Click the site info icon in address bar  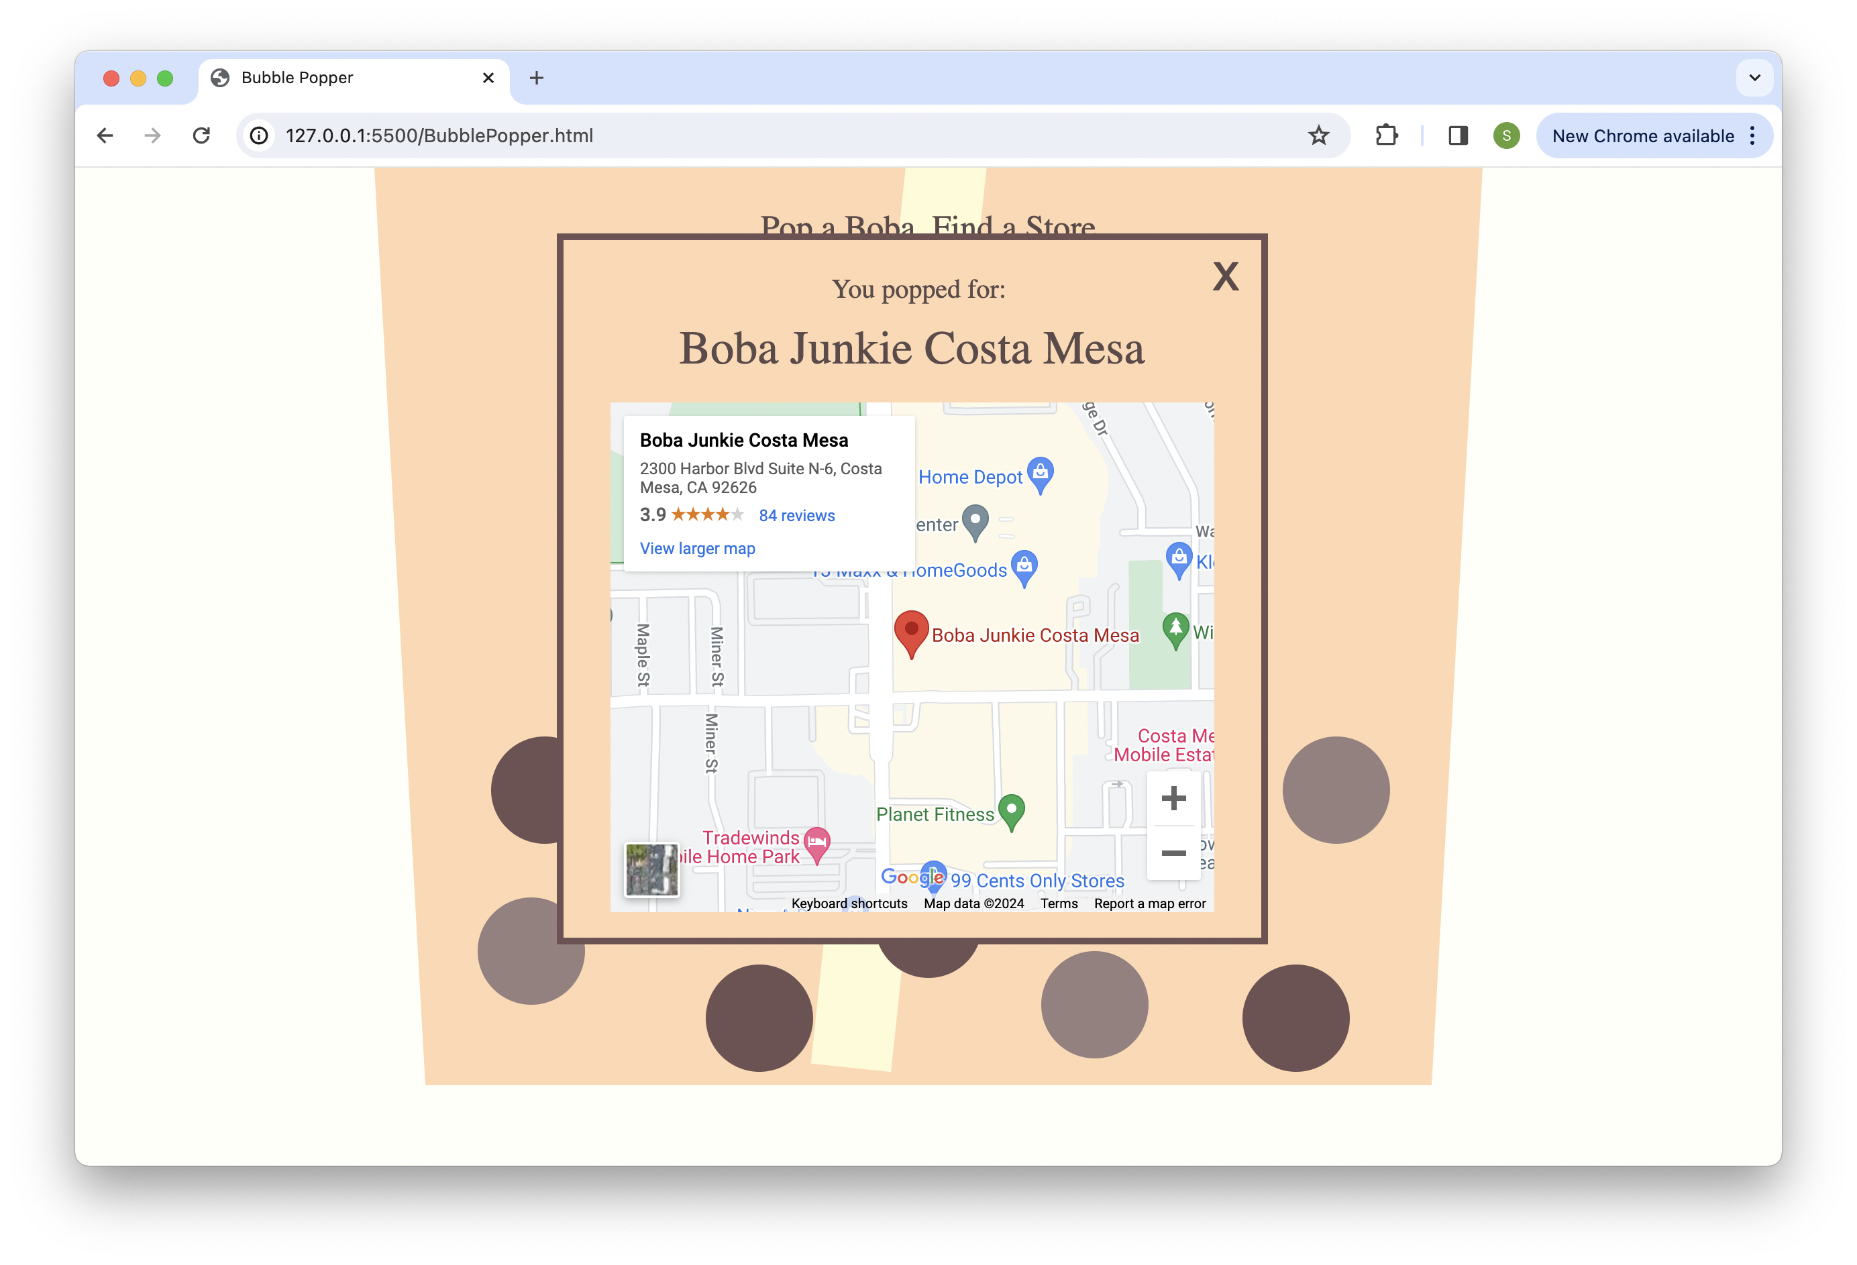258,135
